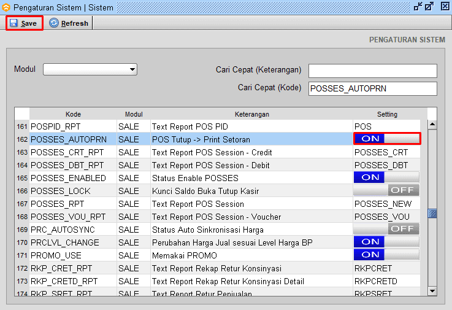452x310 pixels.
Task: Click the Cari Cepat (Keterangan) search field
Action: [x=373, y=71]
